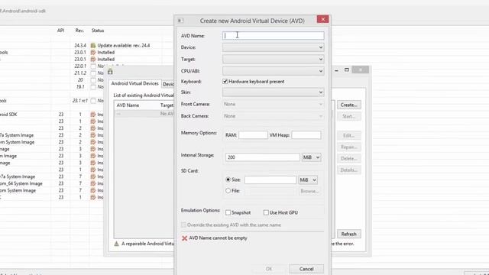Click the API column header in SDK Manager

tap(61, 31)
